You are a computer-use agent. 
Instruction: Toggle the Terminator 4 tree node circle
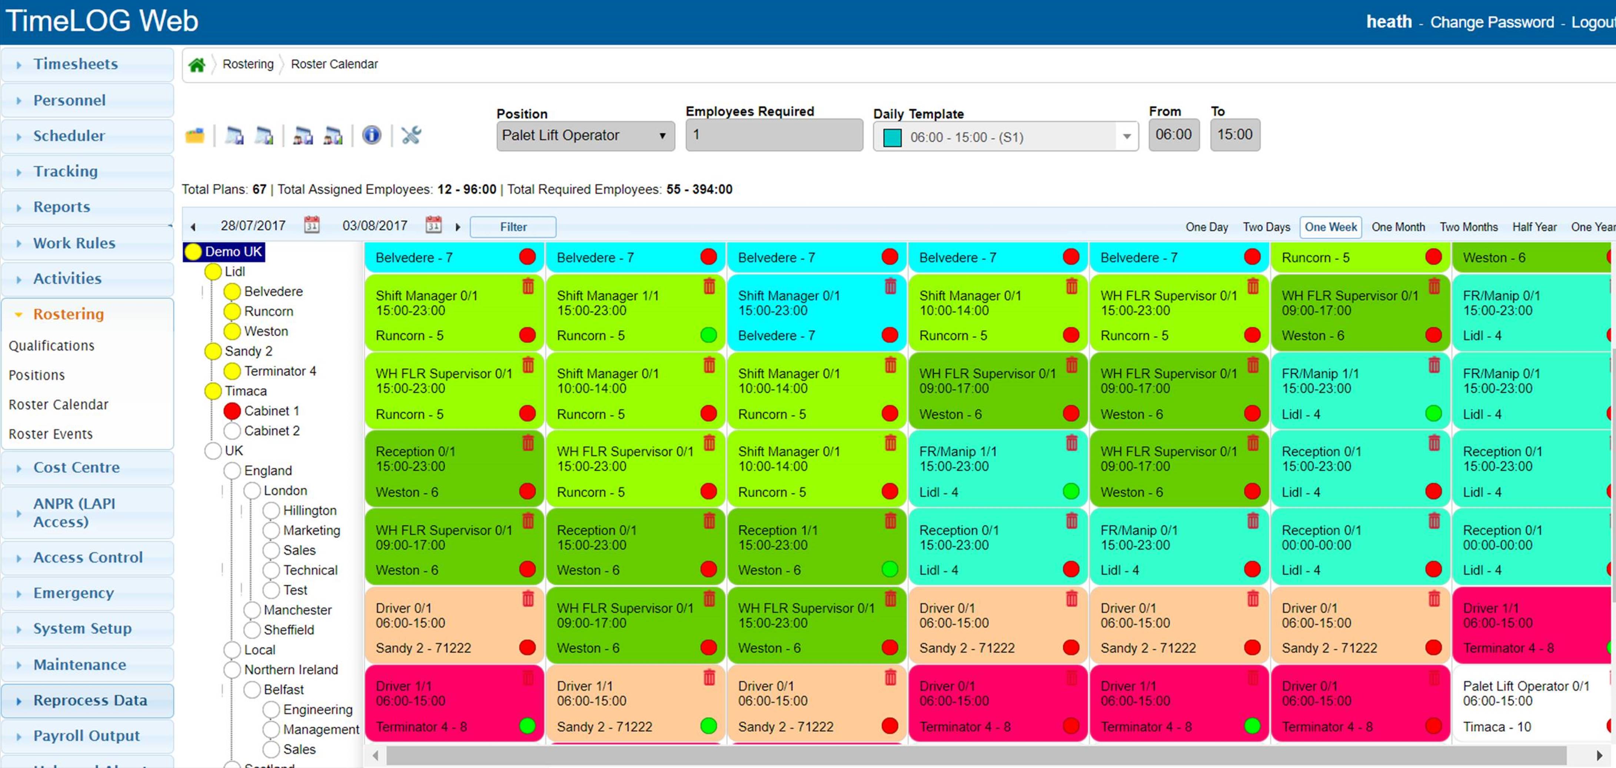point(232,371)
